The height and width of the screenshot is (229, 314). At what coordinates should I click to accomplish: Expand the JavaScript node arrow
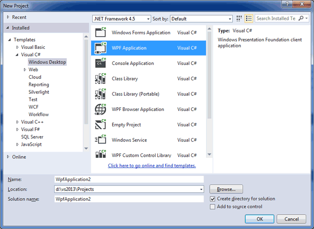pos(17,144)
